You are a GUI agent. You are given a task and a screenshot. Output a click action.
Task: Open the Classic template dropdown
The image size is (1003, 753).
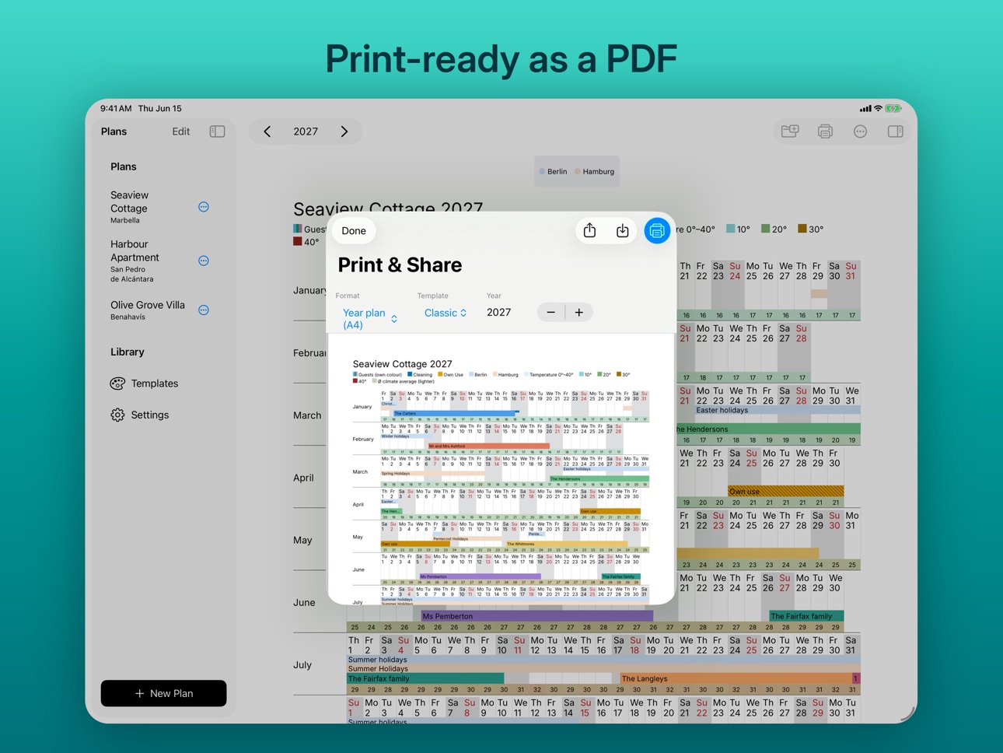pyautogui.click(x=446, y=313)
